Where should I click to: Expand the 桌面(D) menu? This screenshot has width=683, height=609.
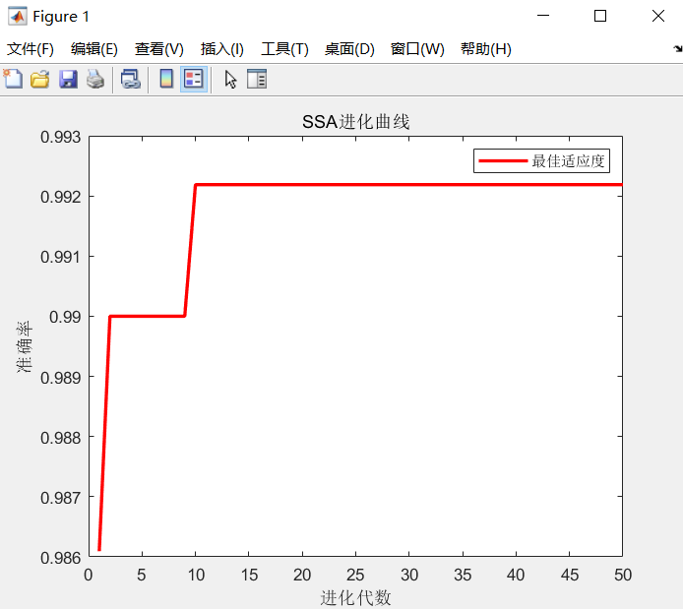(349, 49)
